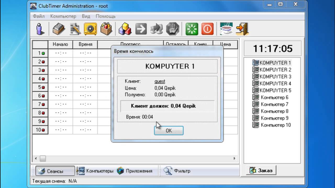Click the Заказ button

pyautogui.click(x=261, y=171)
